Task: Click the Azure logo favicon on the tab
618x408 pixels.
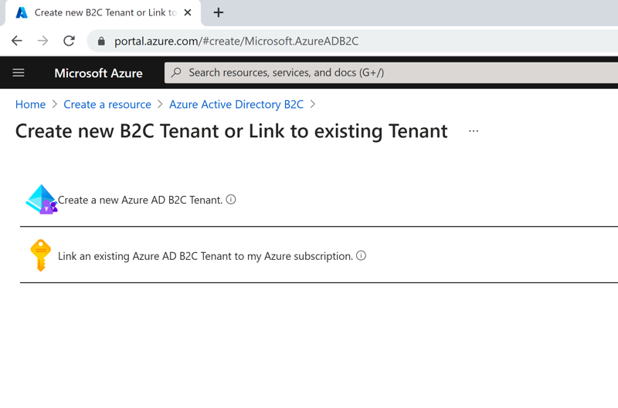Action: [x=22, y=12]
